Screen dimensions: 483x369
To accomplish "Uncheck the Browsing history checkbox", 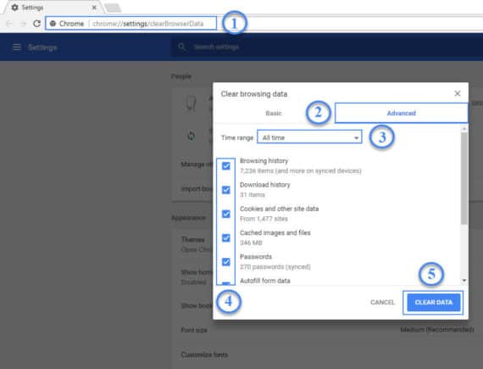I will [226, 166].
